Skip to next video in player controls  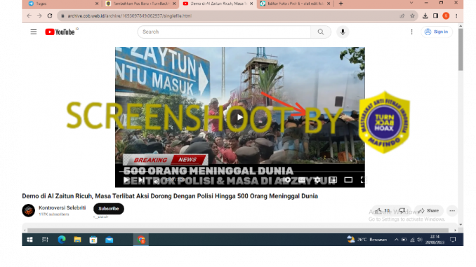(x=141, y=180)
